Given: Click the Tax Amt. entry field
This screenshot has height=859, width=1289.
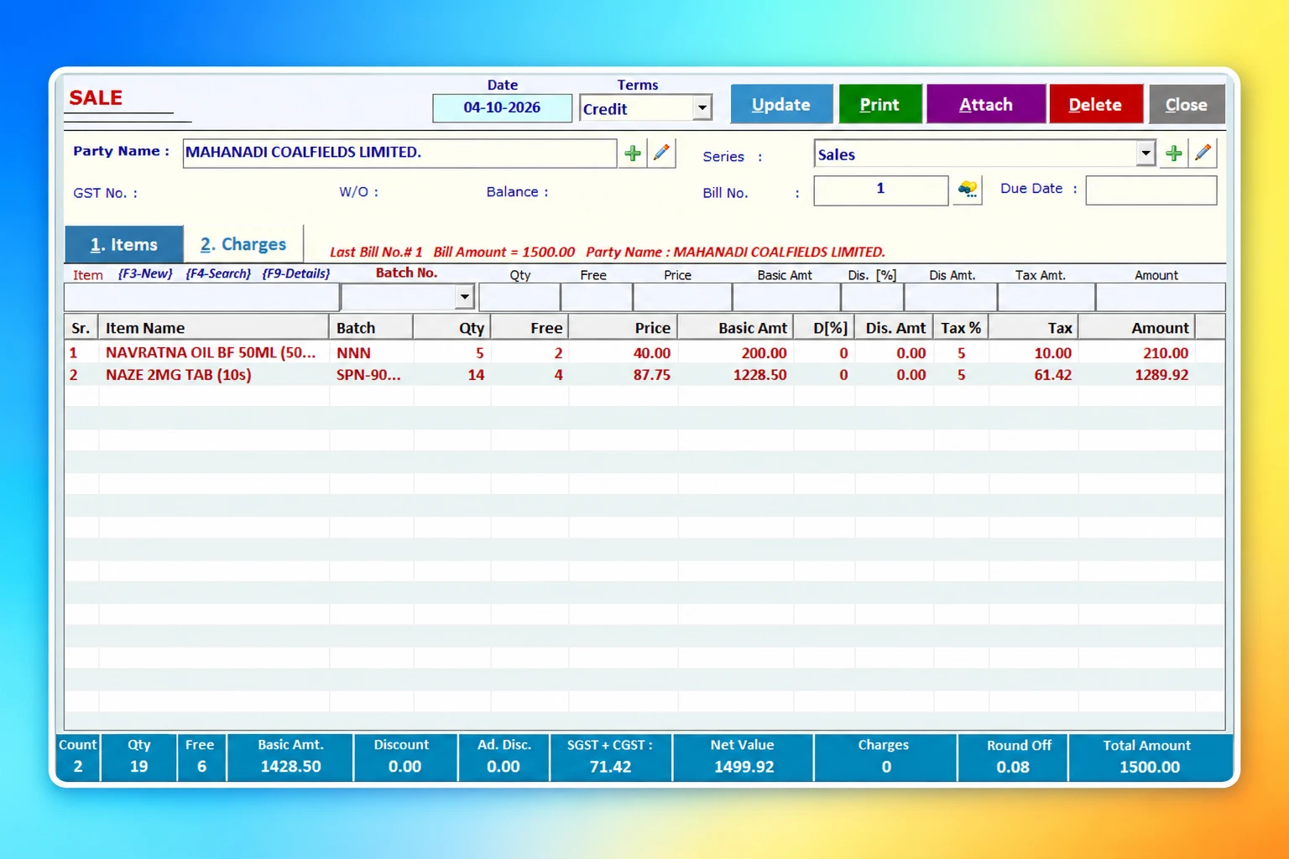Looking at the screenshot, I should tap(1046, 297).
